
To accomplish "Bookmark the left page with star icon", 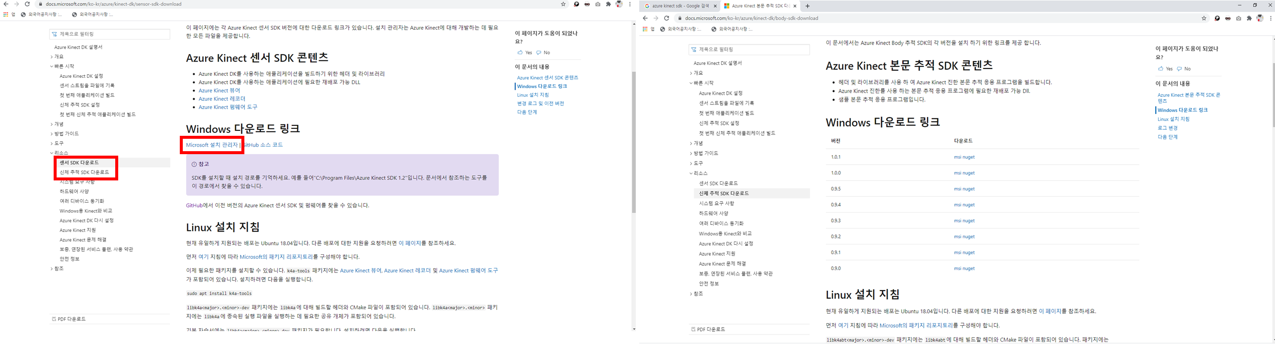I will (x=563, y=4).
